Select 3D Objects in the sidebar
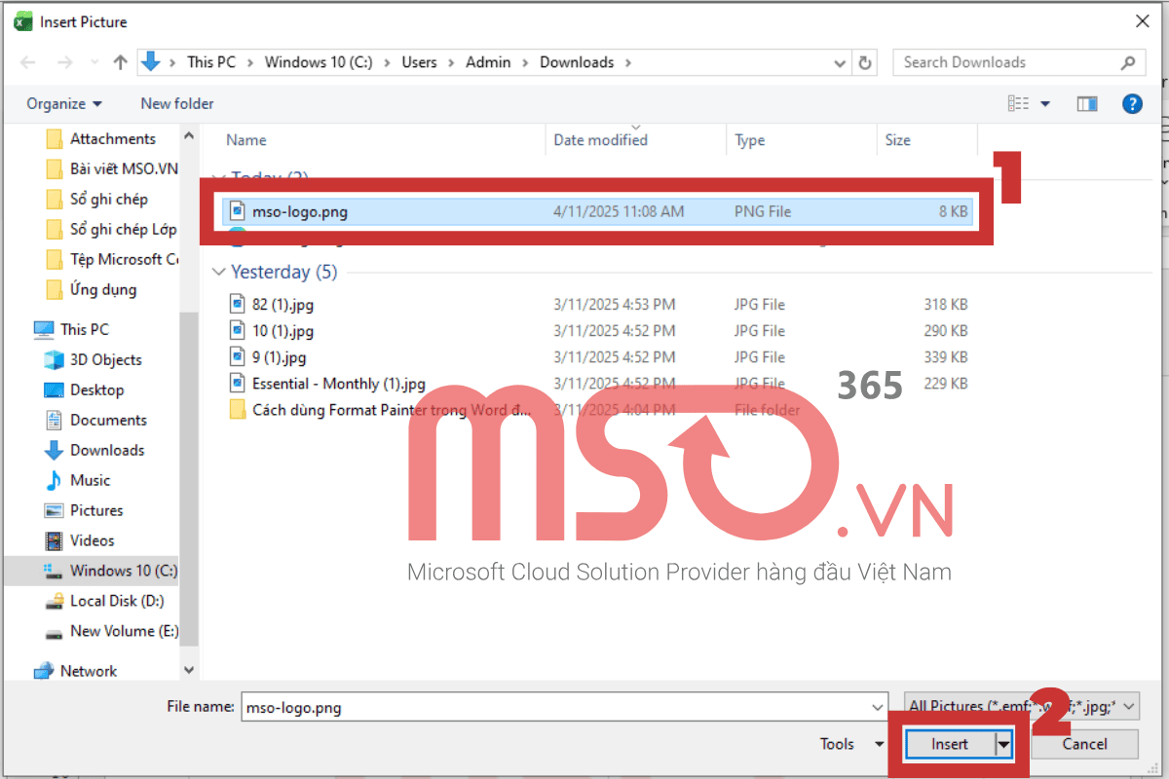The image size is (1169, 779). pyautogui.click(x=105, y=360)
